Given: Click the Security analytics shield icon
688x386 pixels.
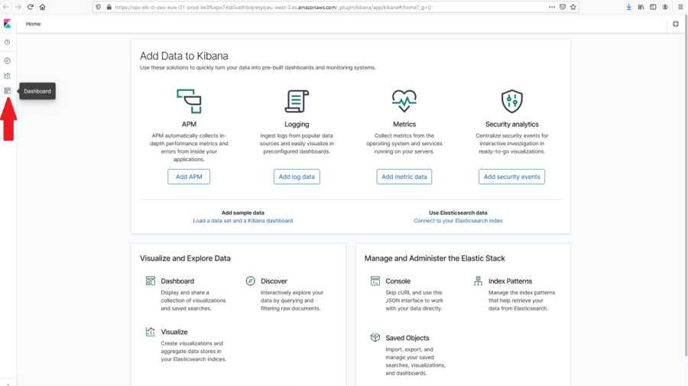Looking at the screenshot, I should click(x=511, y=101).
